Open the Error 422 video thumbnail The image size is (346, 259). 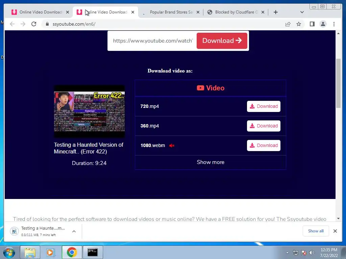point(89,111)
